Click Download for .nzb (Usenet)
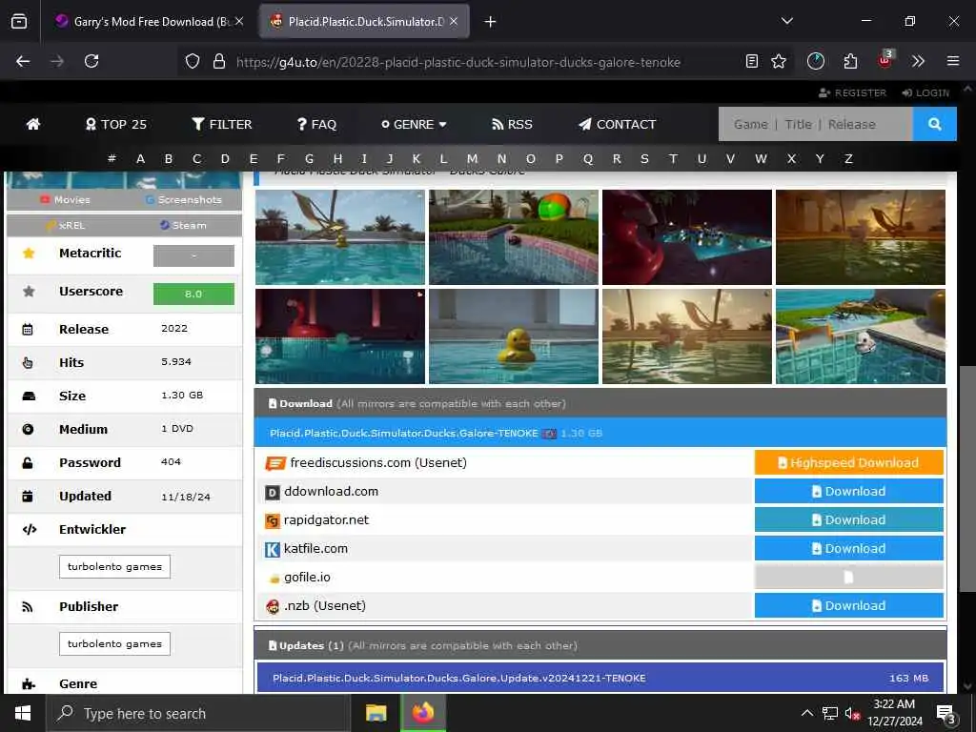This screenshot has height=732, width=976. pos(849,605)
